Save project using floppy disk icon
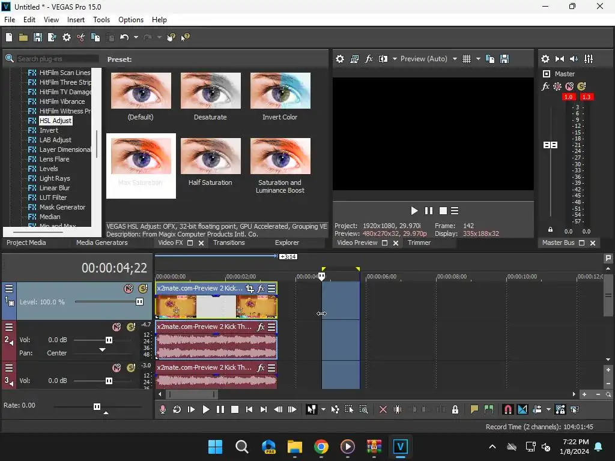 coord(38,37)
